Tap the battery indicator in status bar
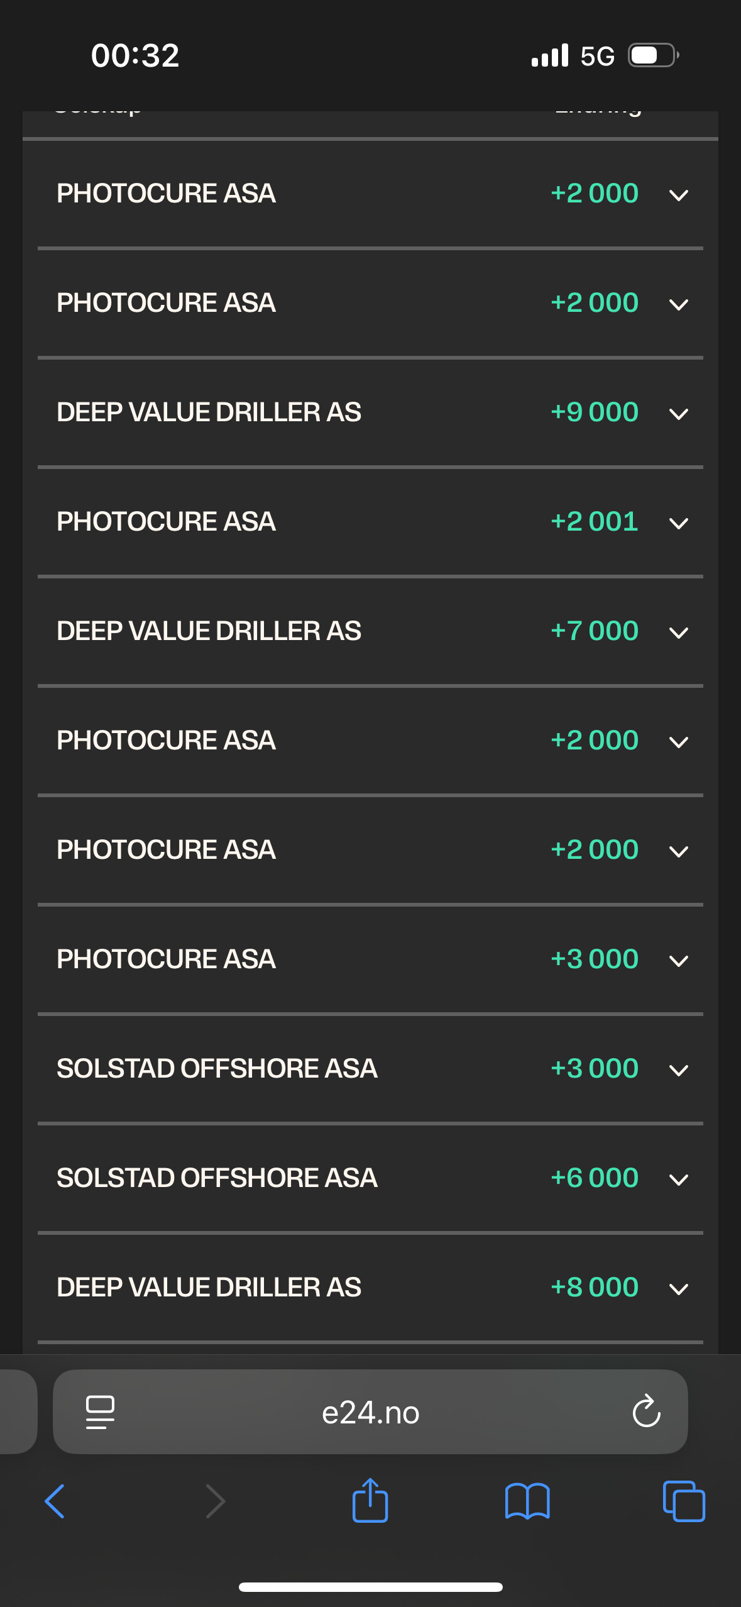 click(x=654, y=55)
